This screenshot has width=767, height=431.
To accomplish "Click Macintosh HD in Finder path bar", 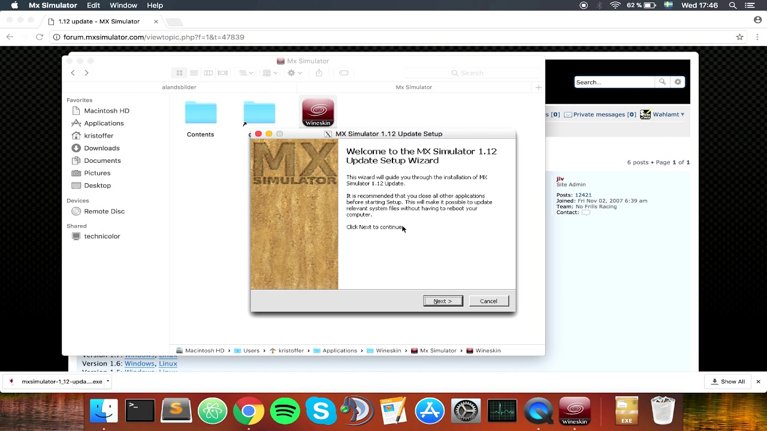I will (x=200, y=351).
